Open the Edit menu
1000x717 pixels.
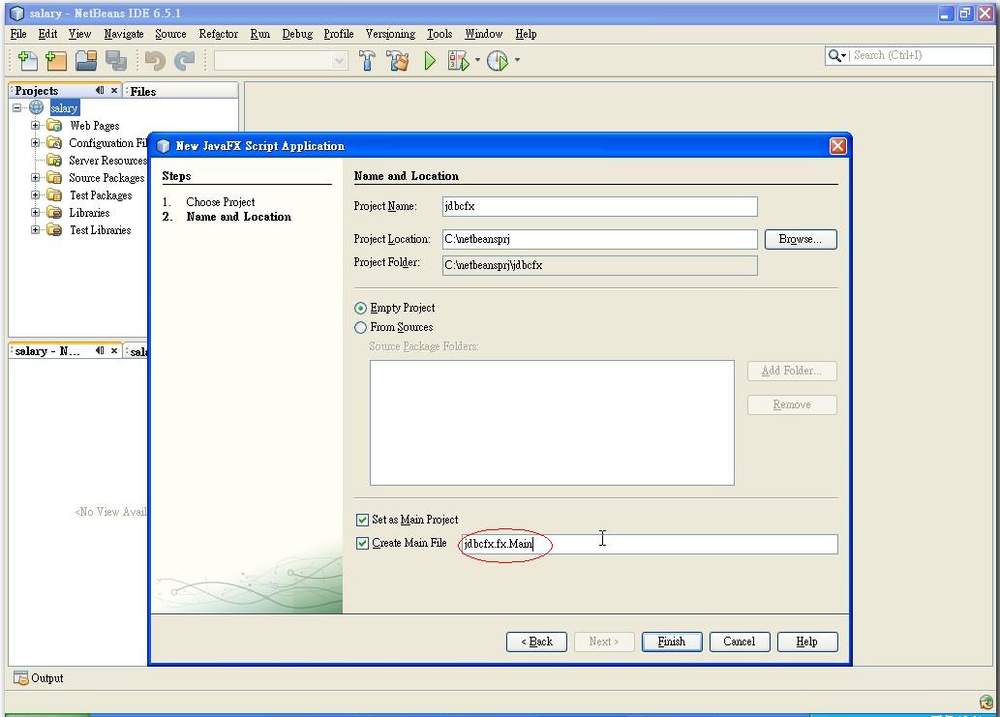(x=47, y=34)
